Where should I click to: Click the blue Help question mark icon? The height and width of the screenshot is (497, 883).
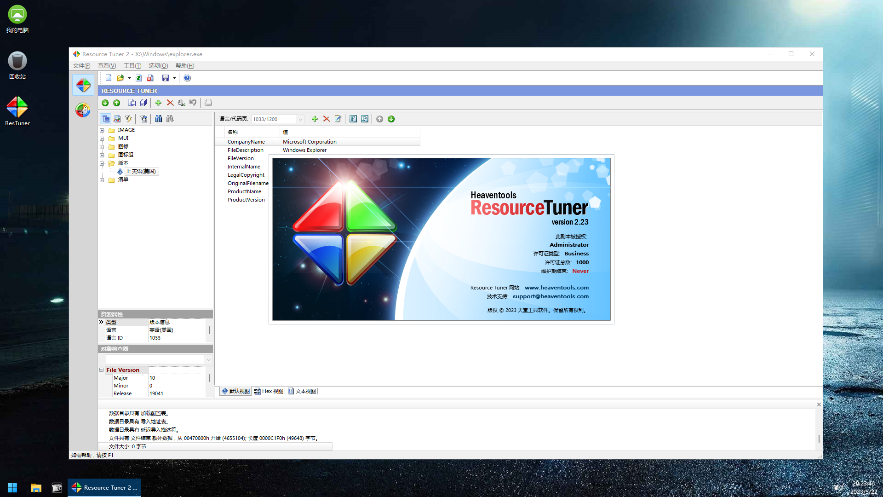tap(187, 78)
